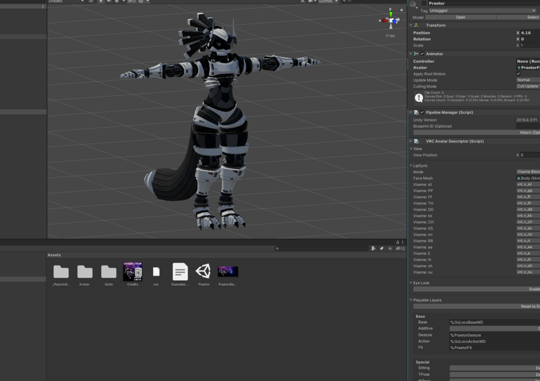Click the Eye Look Enable button
The height and width of the screenshot is (381, 540).
click(477, 289)
